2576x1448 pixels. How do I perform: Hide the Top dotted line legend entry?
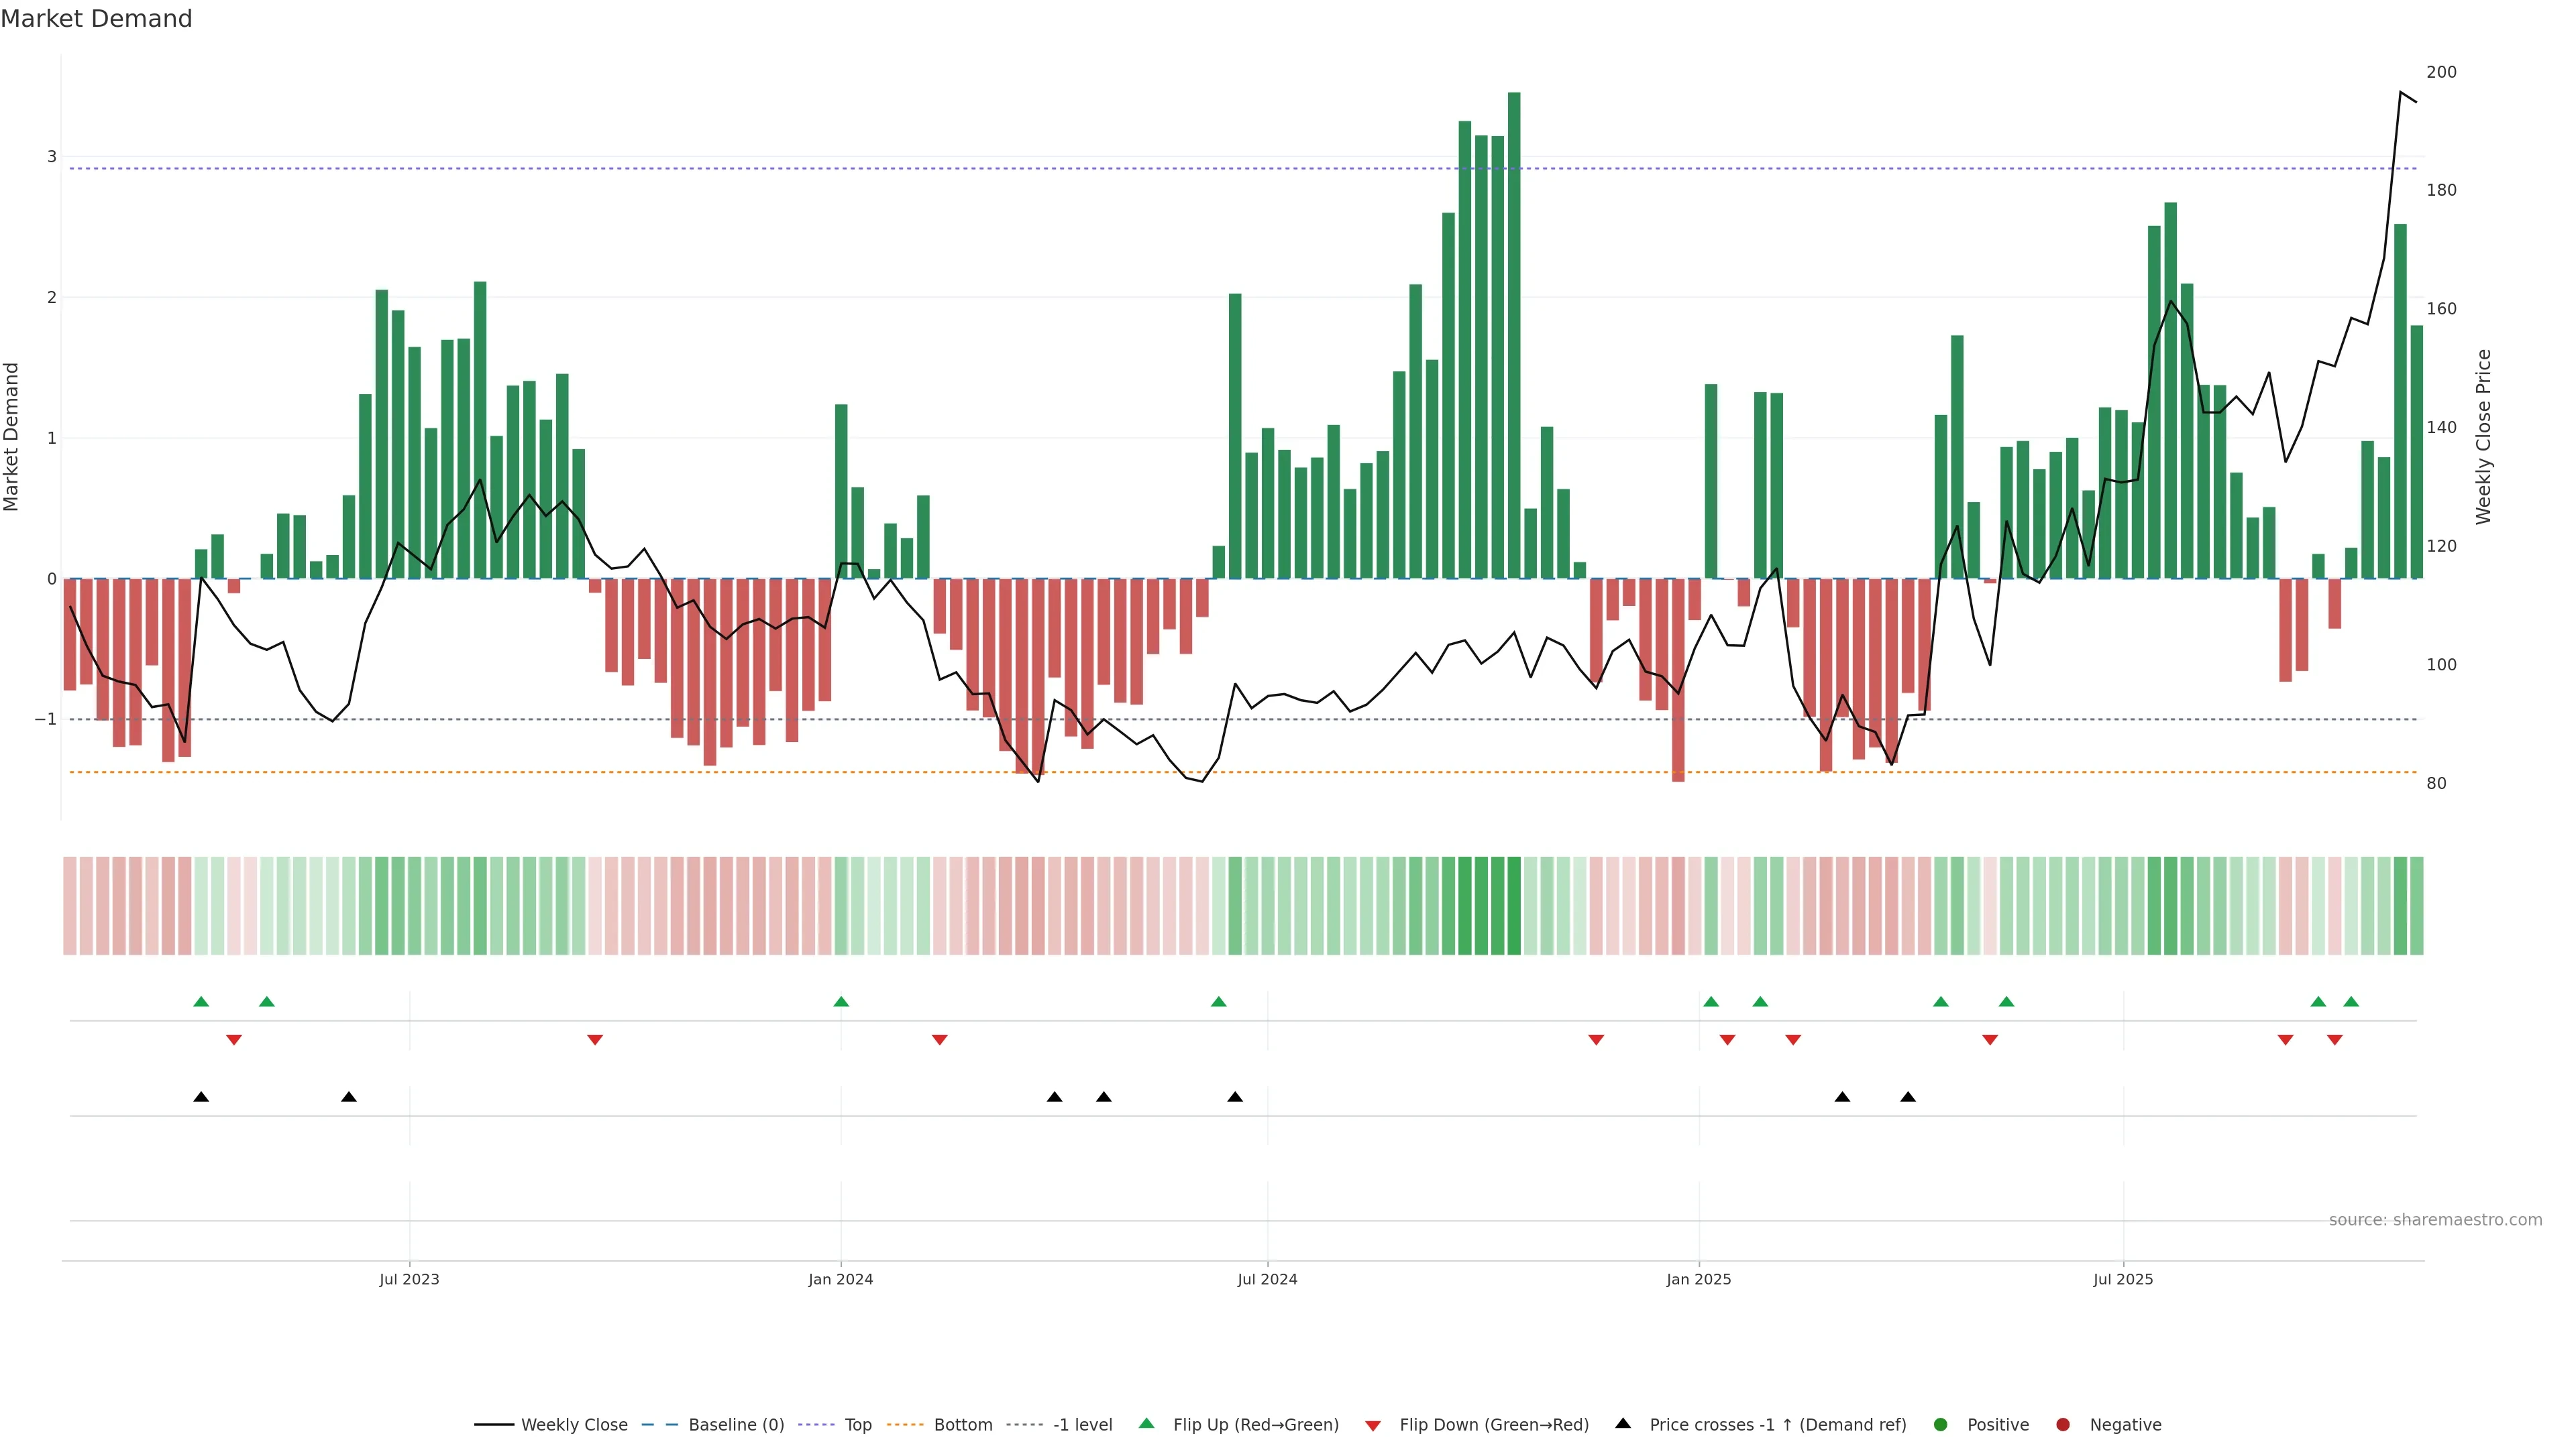coord(857,1424)
